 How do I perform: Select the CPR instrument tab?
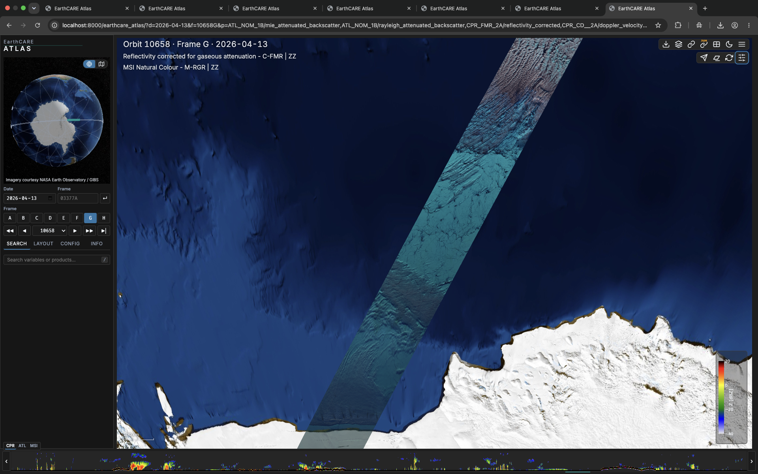pos(10,446)
